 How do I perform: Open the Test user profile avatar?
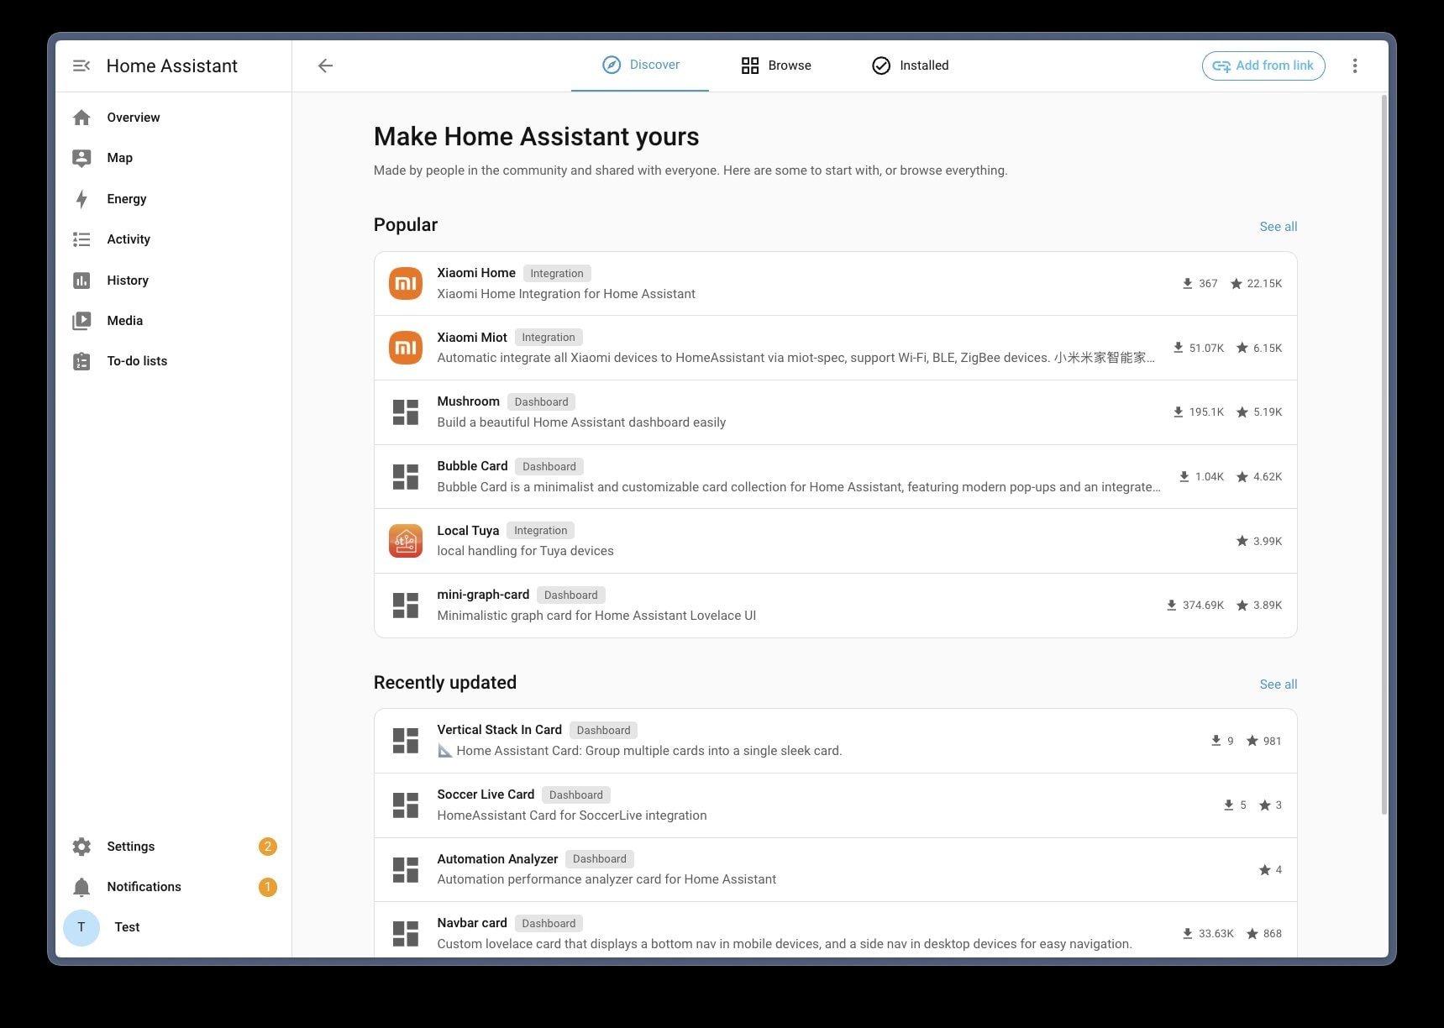pos(81,927)
